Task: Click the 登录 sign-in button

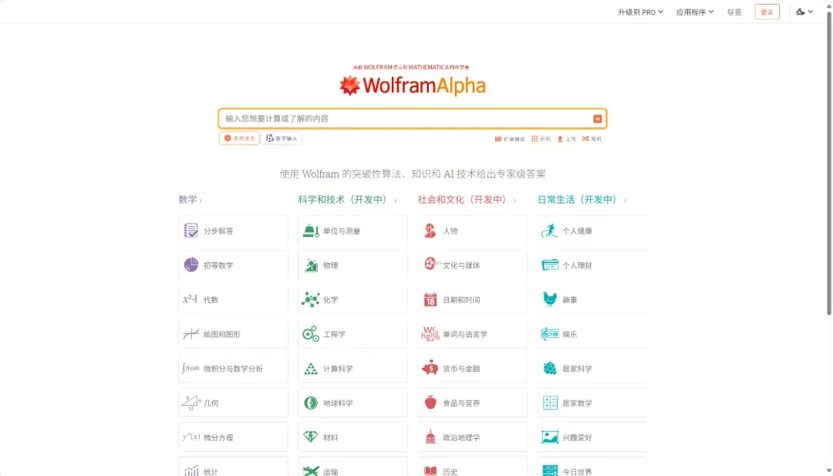Action: coord(767,12)
